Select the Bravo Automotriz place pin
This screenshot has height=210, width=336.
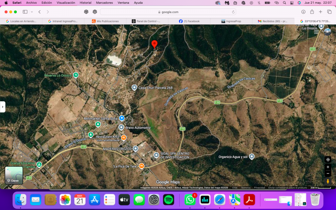tap(121, 128)
